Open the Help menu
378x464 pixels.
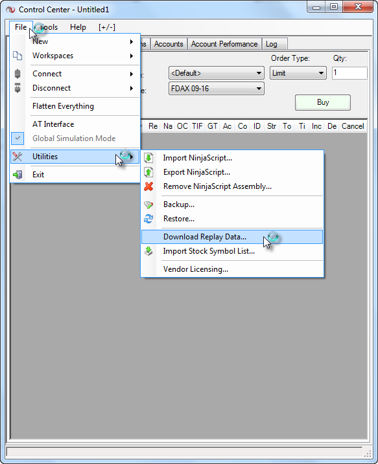(x=78, y=27)
